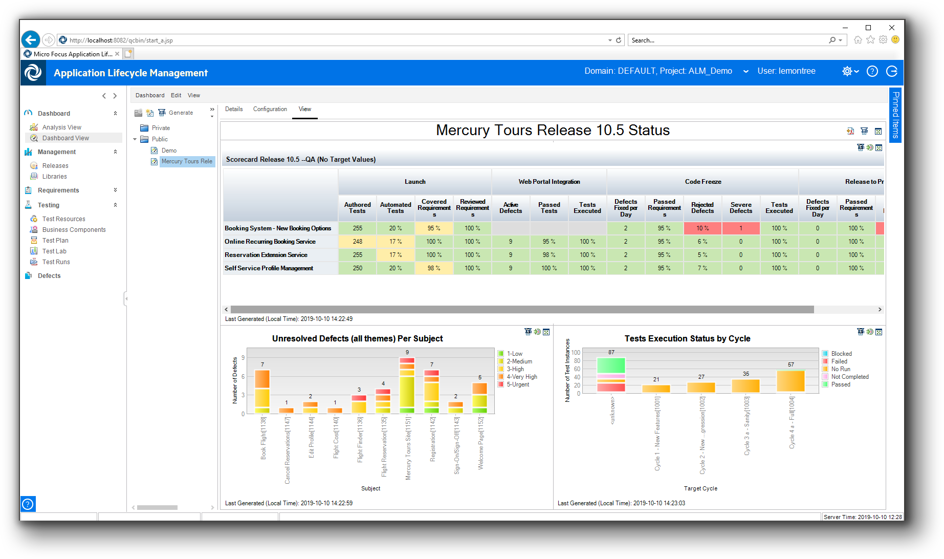Click the logout icon in ALM header
The image size is (944, 559).
pyautogui.click(x=892, y=71)
